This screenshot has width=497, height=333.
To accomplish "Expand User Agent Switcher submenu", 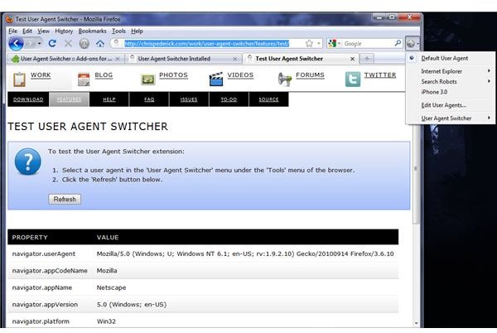I will pos(451,118).
